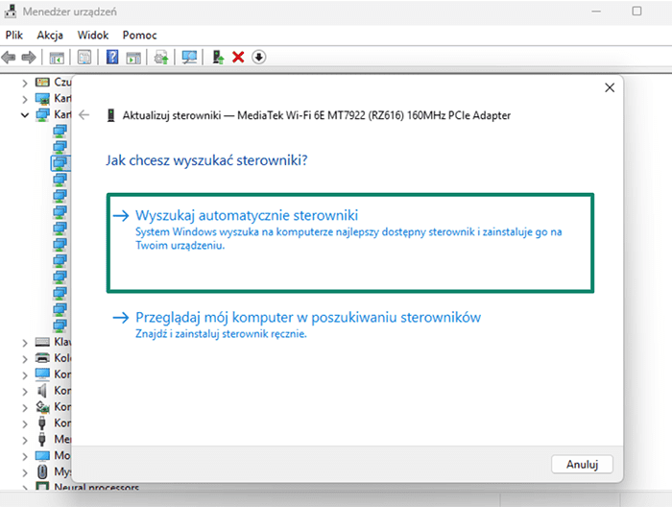Click the blue question-mark Help icon
Image resolution: width=672 pixels, height=507 pixels.
click(x=112, y=57)
